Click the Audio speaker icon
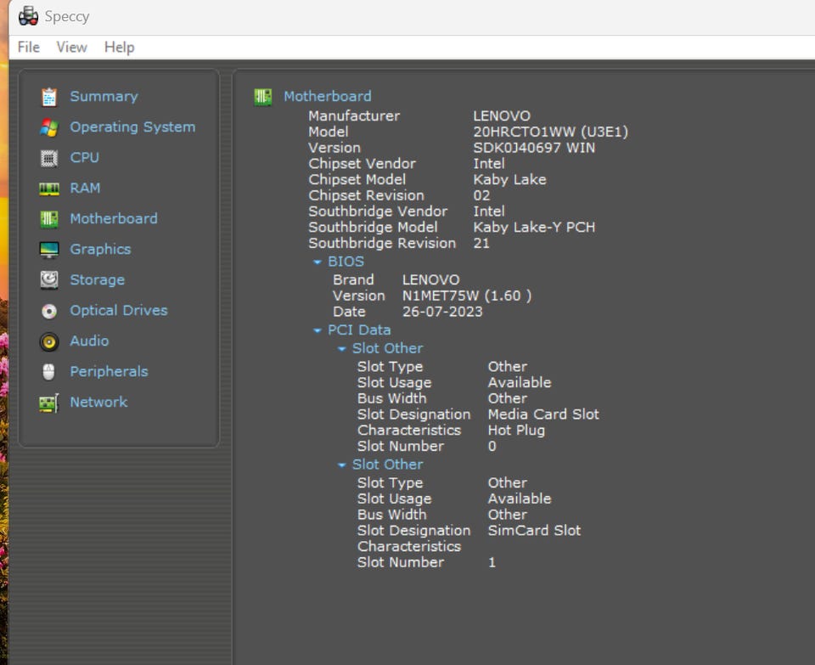The width and height of the screenshot is (815, 665). click(x=49, y=341)
